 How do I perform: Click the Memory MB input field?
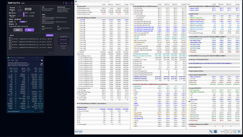pos(20,10)
